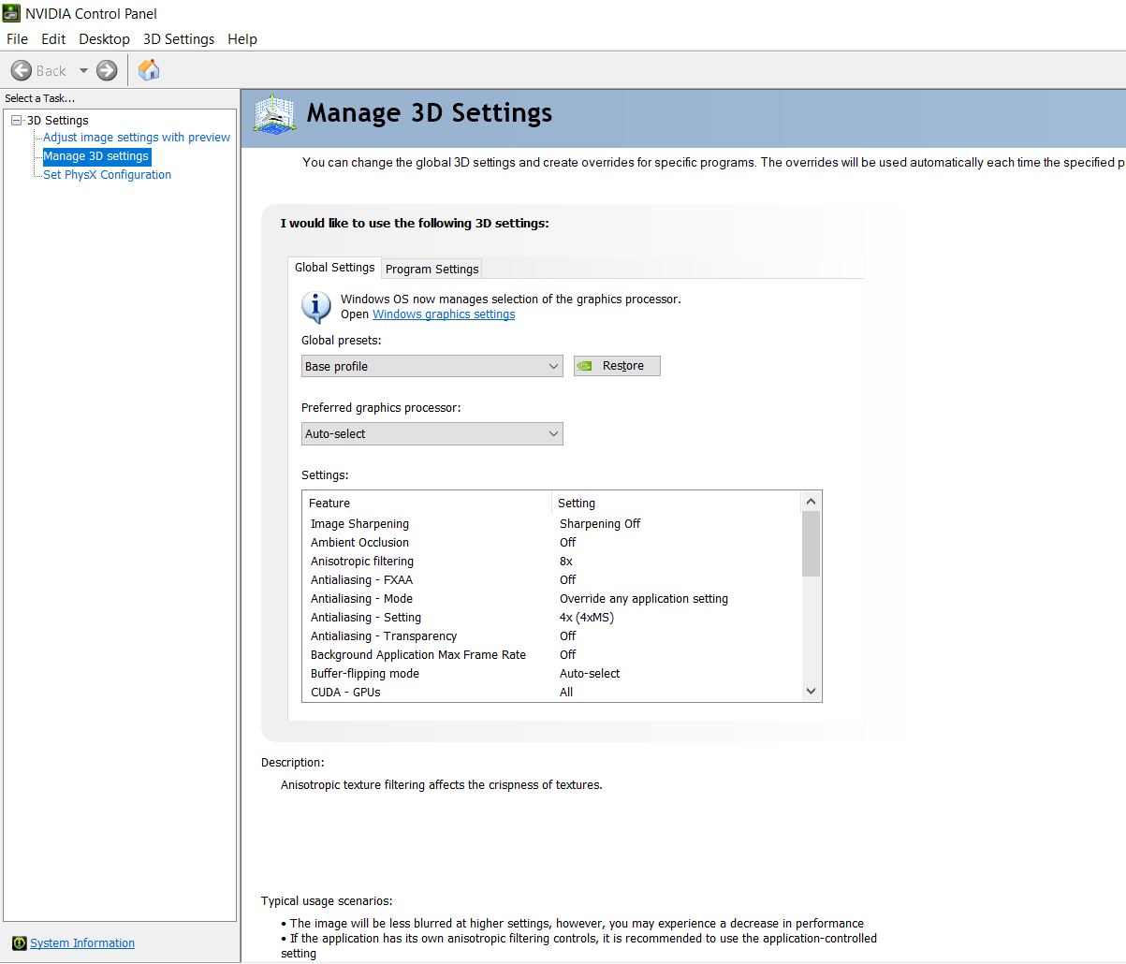Expand the Preferred graphics processor dropdown
The height and width of the screenshot is (964, 1126).
[431, 433]
